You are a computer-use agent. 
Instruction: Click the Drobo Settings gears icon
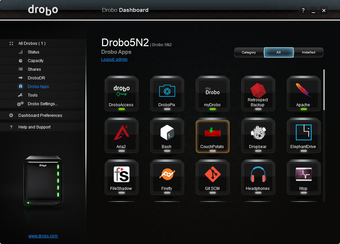20,104
